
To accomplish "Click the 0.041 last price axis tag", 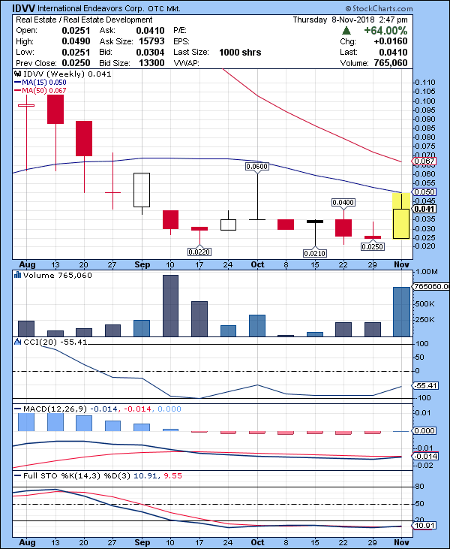I will point(424,209).
